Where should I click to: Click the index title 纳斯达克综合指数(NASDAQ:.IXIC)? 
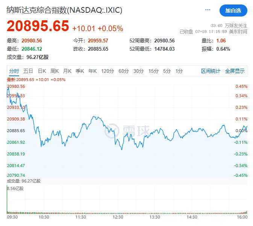64,10
